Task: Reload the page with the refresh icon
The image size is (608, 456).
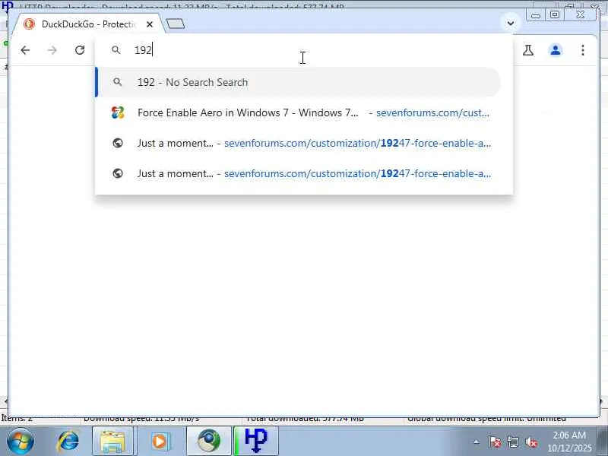Action: [x=80, y=50]
